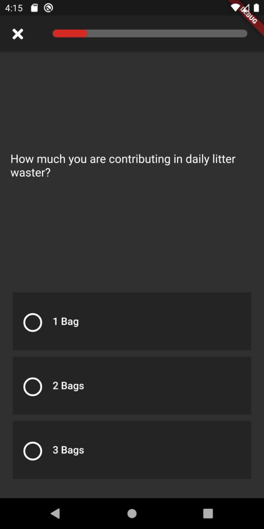Viewport: 264px width, 529px height.
Task: Select the 1 Bag radio circle
Action: pyautogui.click(x=33, y=322)
